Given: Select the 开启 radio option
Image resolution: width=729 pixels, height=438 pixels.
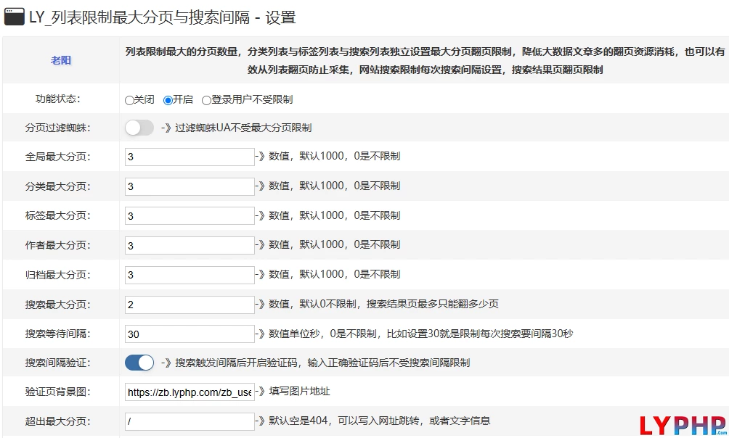Looking at the screenshot, I should click(168, 100).
